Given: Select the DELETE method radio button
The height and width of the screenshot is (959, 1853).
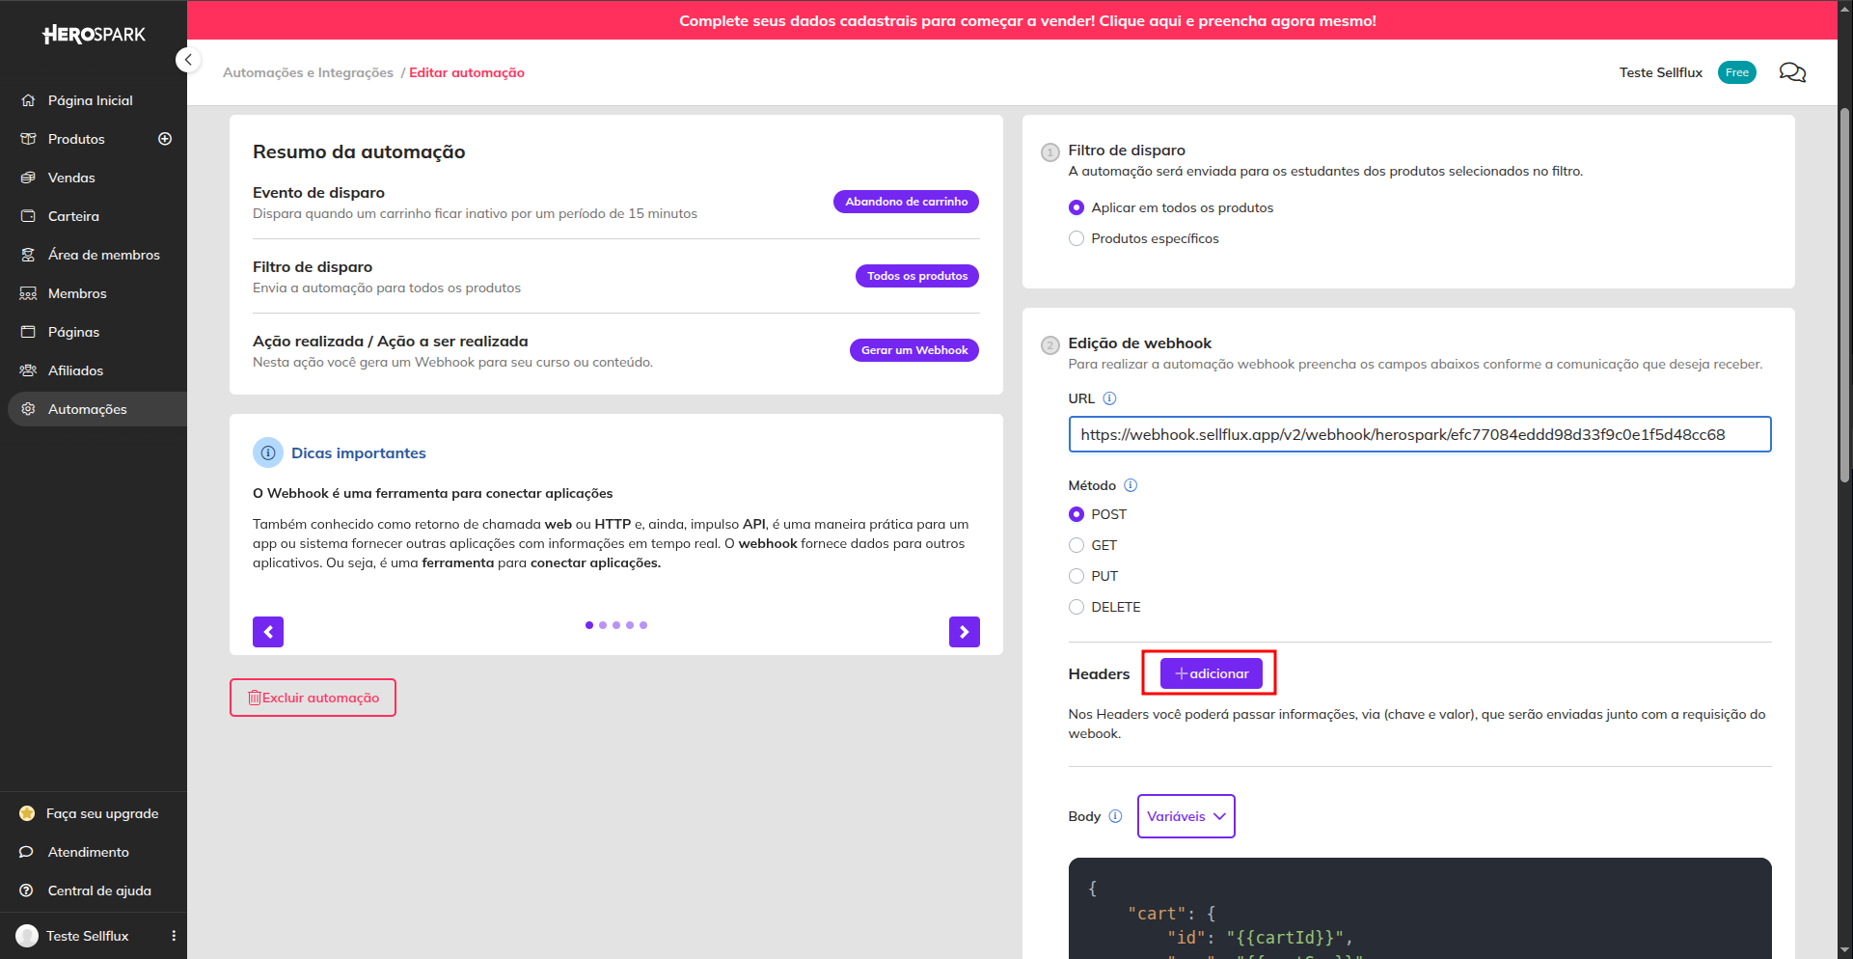Looking at the screenshot, I should point(1076,607).
